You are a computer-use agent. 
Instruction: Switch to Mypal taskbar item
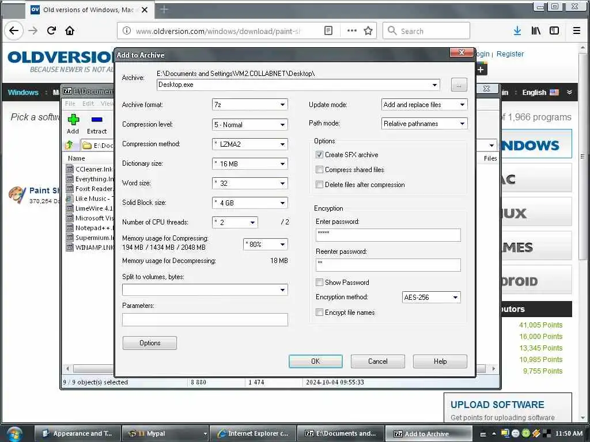(x=165, y=433)
